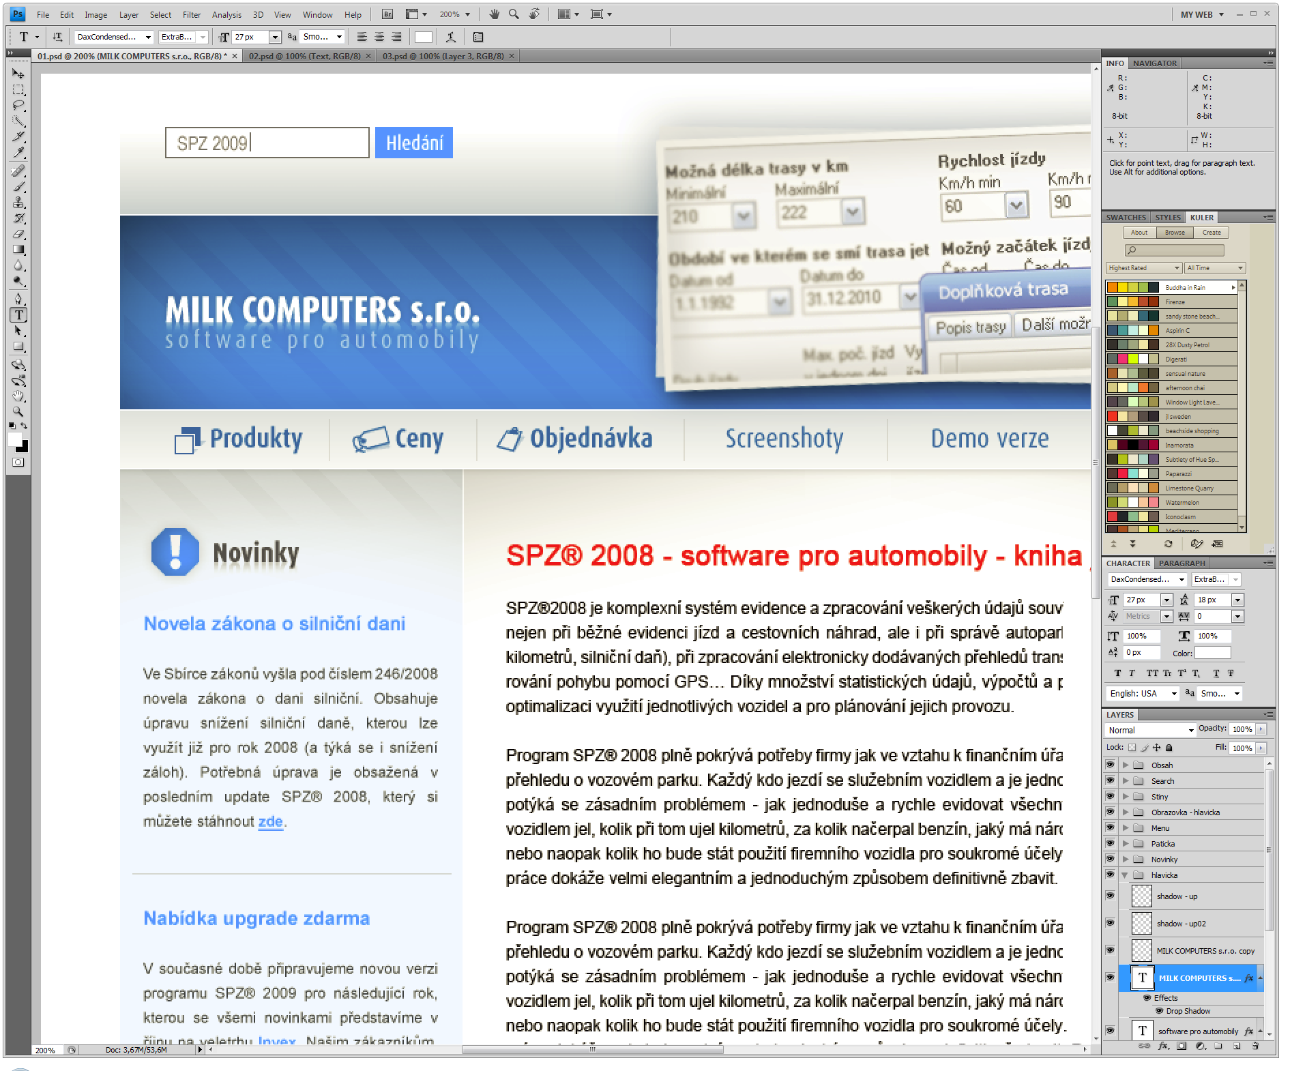The height and width of the screenshot is (1071, 1292).
Task: Toggle visibility of Menu layer group
Action: tap(1110, 827)
